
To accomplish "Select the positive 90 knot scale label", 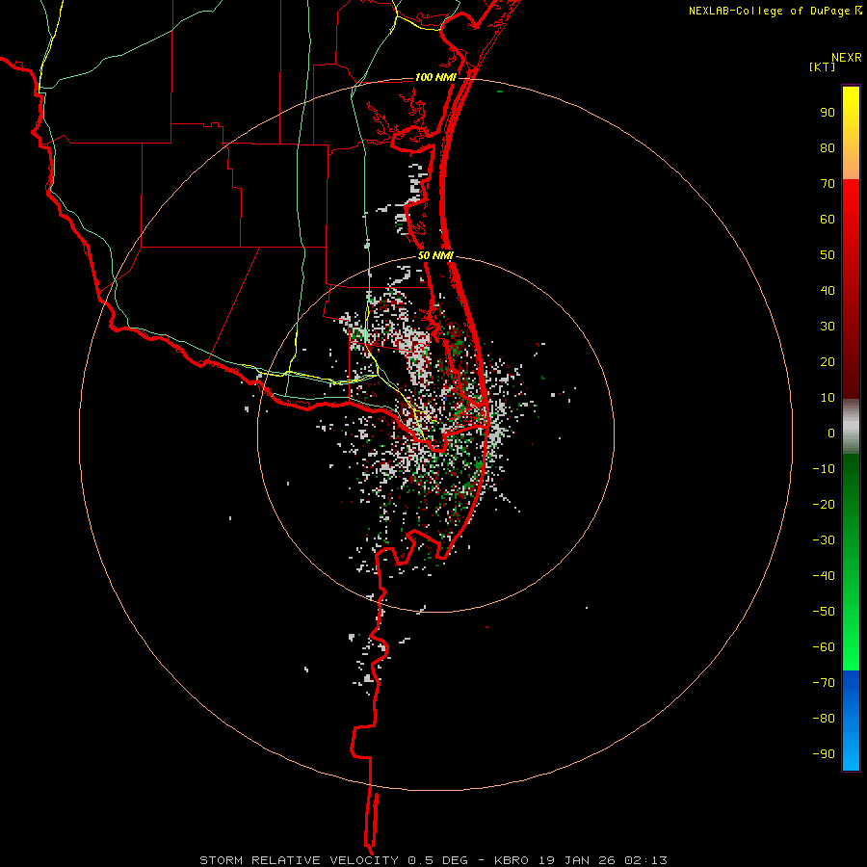I will click(828, 113).
